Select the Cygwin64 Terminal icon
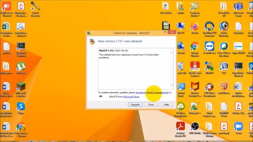The width and height of the screenshot is (253, 142). [21, 49]
